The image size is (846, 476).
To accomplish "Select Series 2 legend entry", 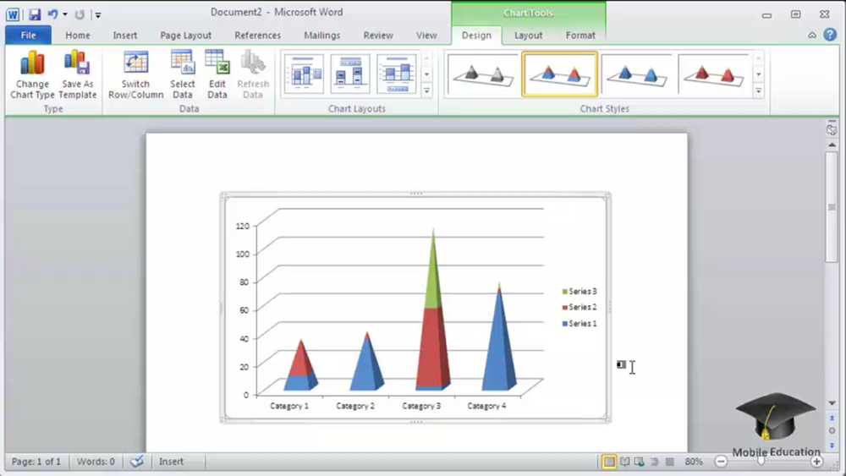I will coord(579,307).
